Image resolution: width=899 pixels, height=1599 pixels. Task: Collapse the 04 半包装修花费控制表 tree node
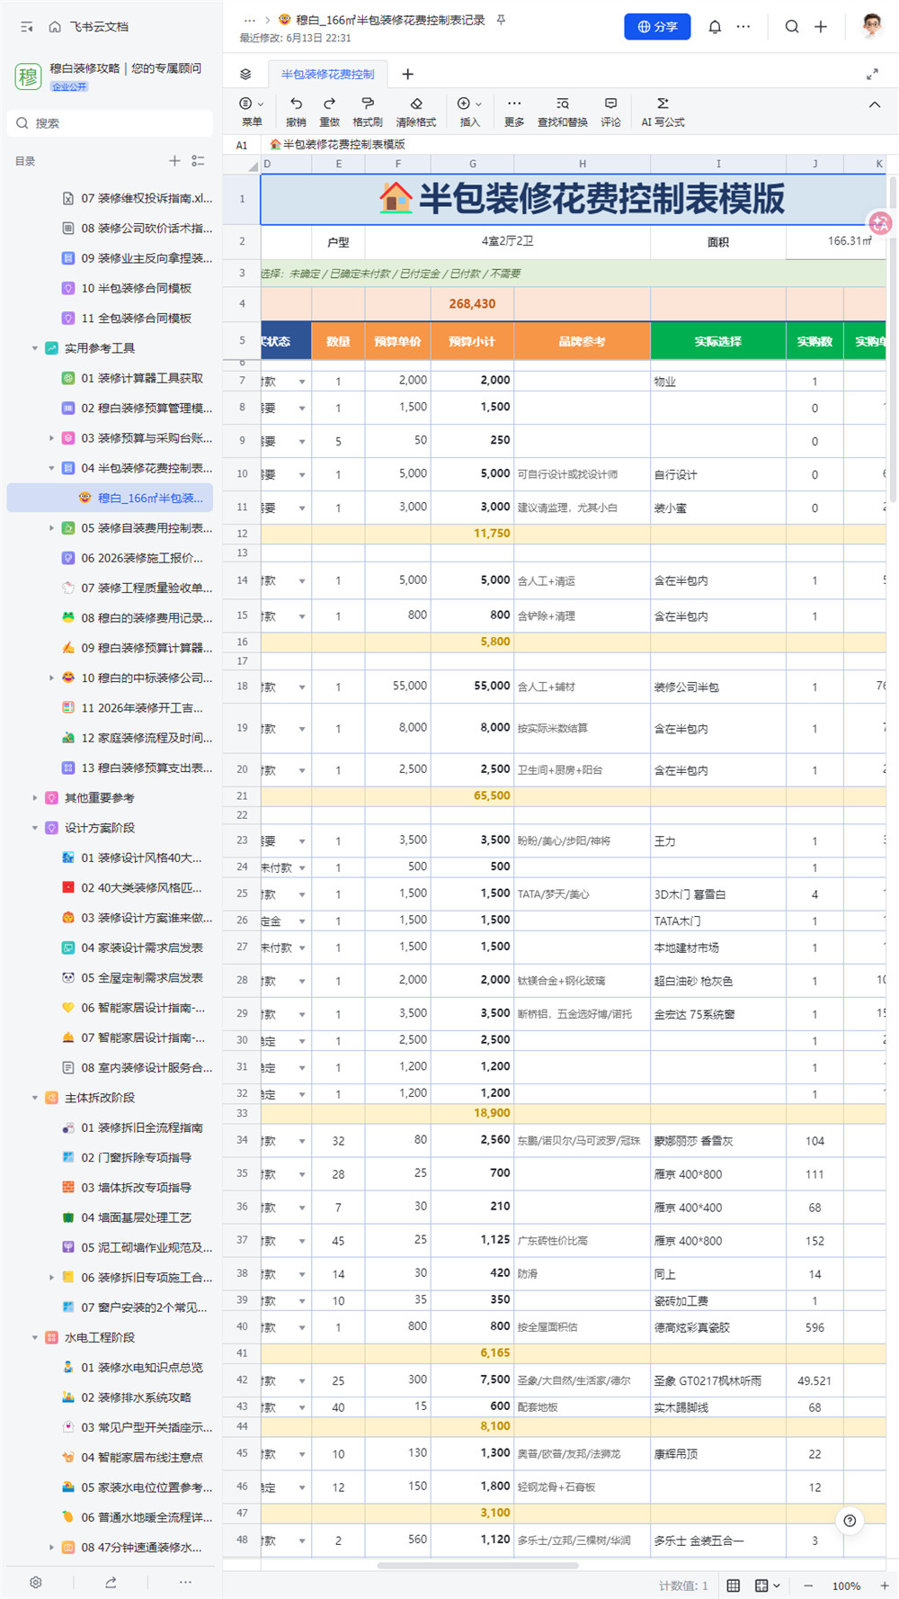(x=51, y=468)
